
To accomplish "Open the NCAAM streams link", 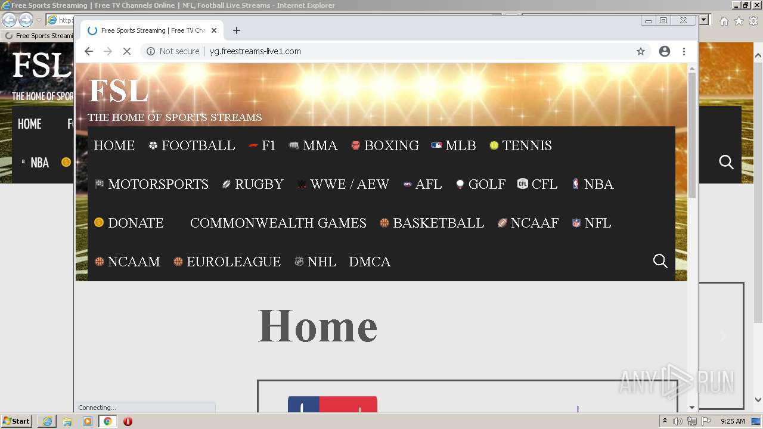I will tap(127, 262).
